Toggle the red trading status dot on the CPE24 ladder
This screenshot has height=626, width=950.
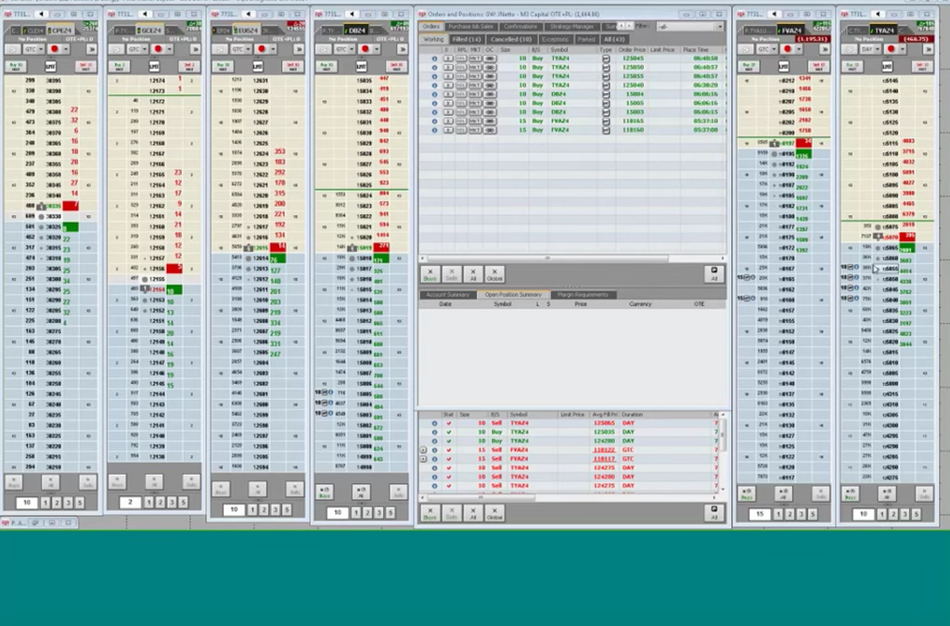(55, 49)
